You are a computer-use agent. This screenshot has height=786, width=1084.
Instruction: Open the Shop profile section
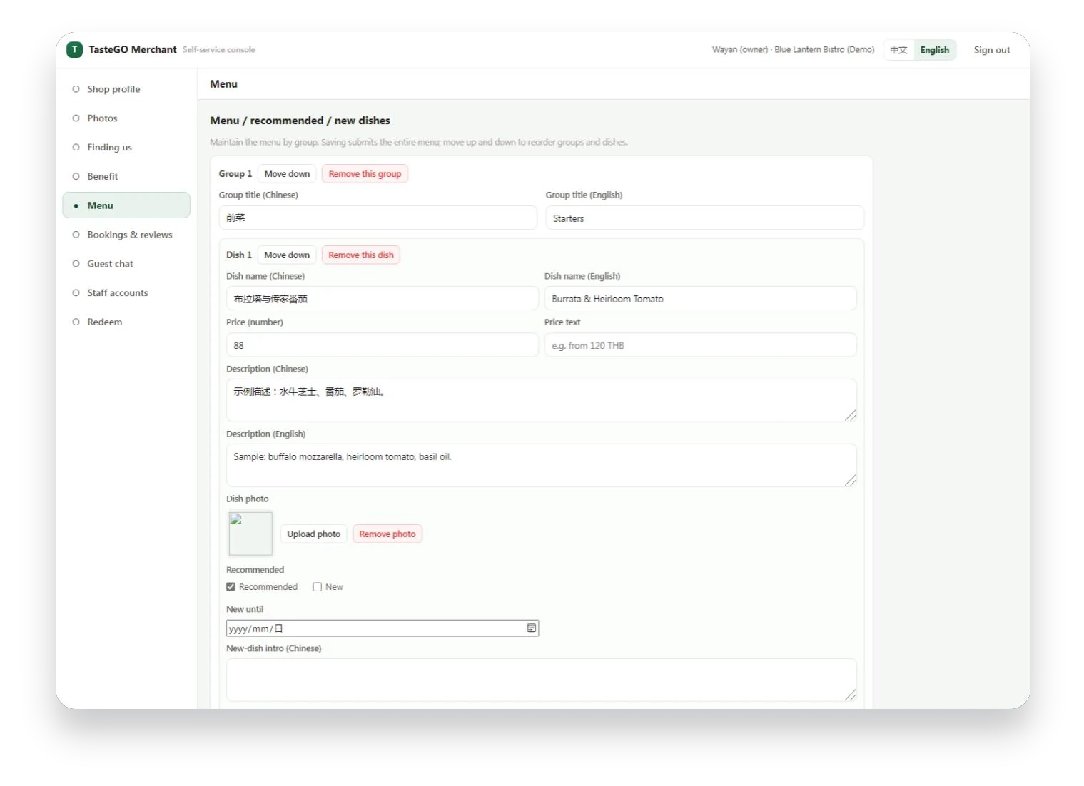coord(126,89)
